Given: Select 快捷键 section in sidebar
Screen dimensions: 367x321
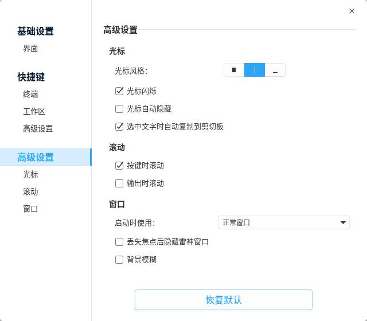Looking at the screenshot, I should pos(31,77).
